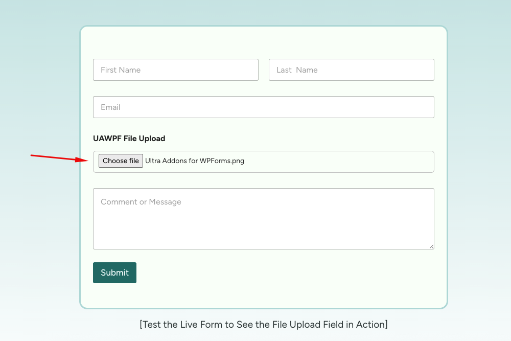Click the Comment or Message text area

(x=263, y=218)
